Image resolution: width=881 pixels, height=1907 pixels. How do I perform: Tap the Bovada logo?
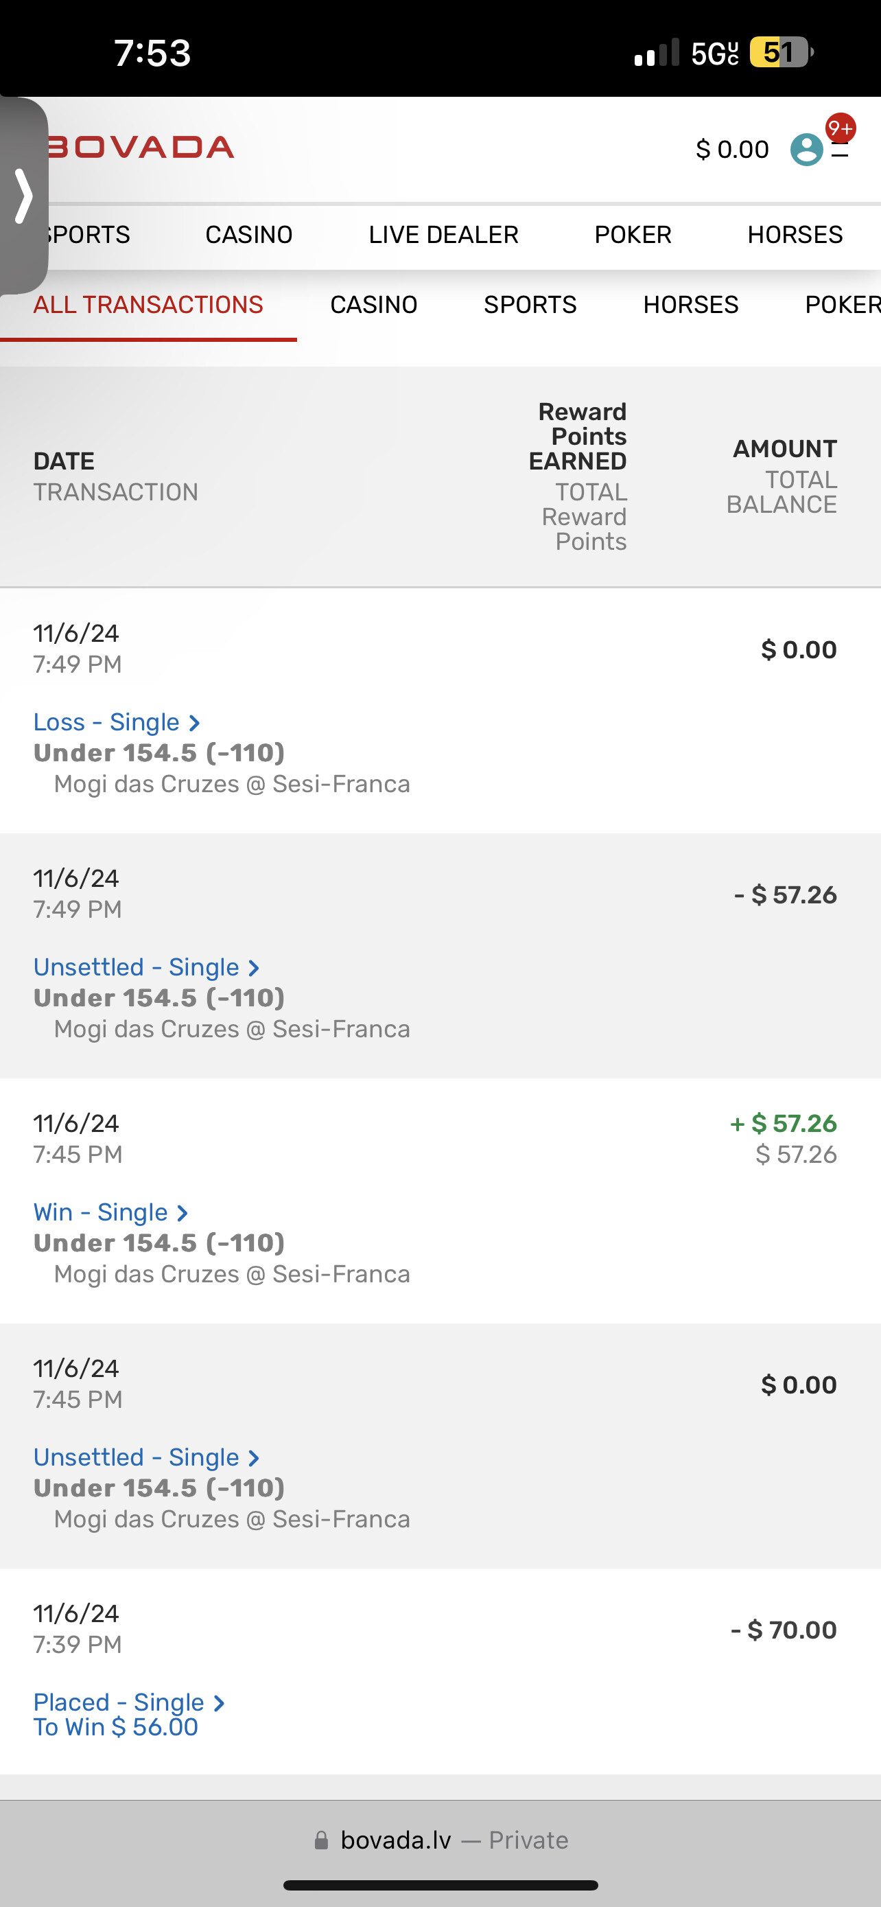coord(142,148)
